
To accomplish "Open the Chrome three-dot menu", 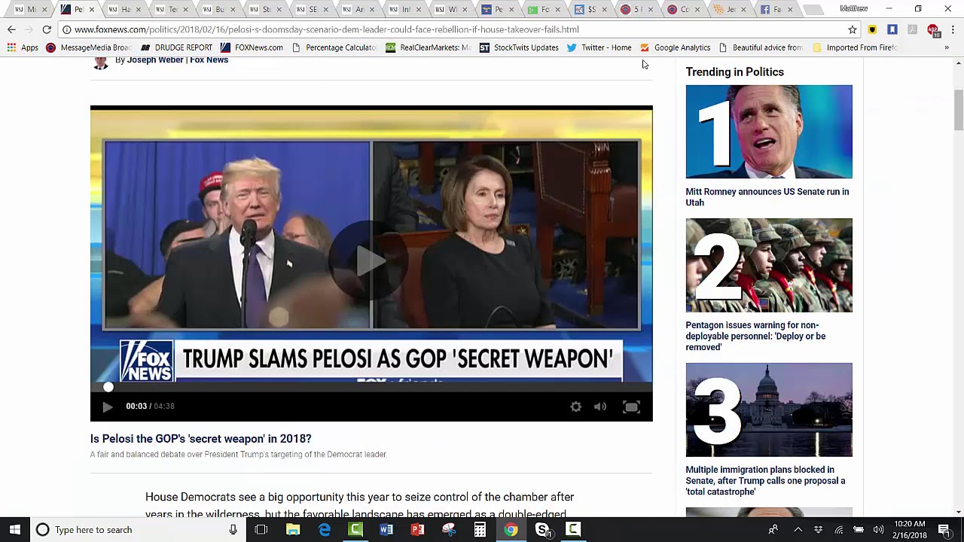I will pos(953,29).
